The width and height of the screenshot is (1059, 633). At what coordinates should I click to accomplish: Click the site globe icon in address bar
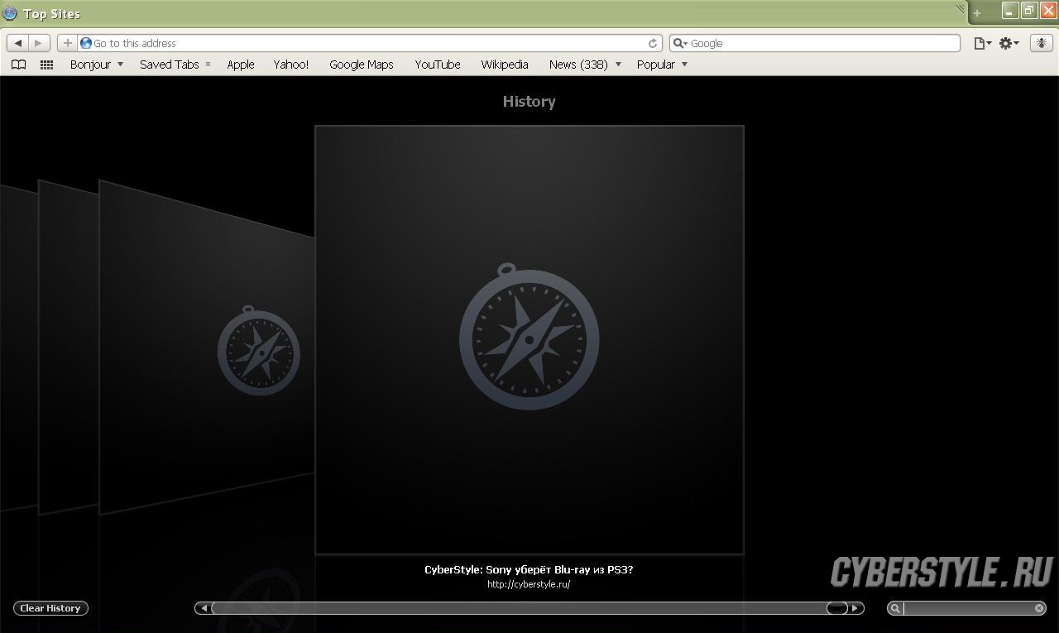(x=86, y=43)
